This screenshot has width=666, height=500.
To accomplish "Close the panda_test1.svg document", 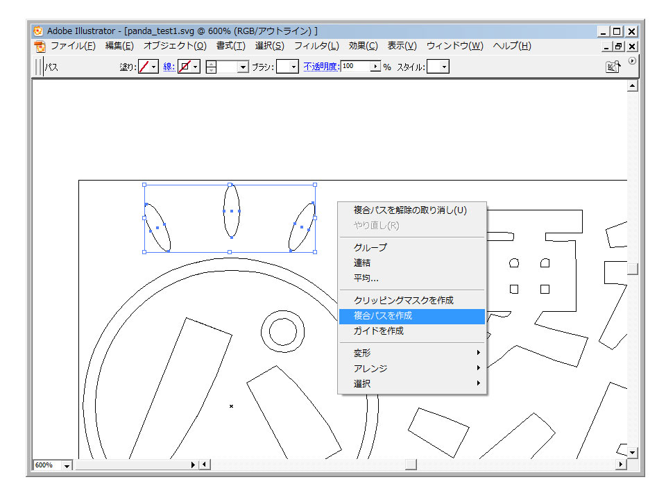I will click(631, 47).
